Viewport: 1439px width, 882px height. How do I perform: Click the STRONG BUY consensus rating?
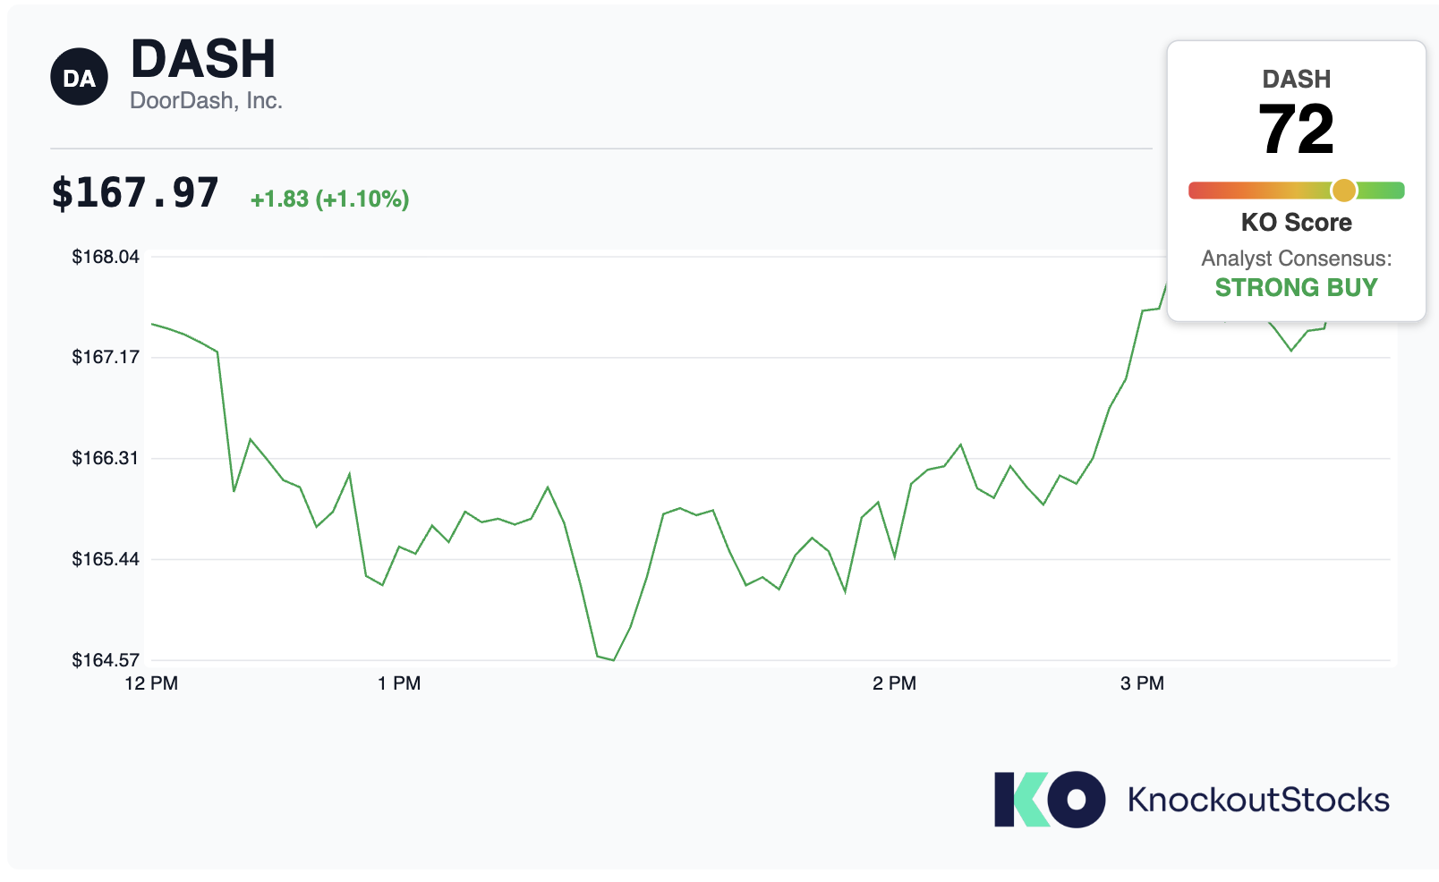(1296, 287)
